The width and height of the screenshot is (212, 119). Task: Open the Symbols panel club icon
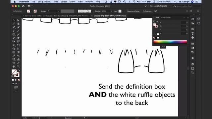[193, 37]
